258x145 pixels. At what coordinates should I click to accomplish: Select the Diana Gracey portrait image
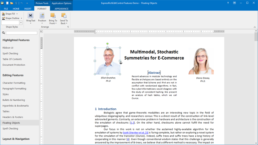pyautogui.click(x=201, y=61)
